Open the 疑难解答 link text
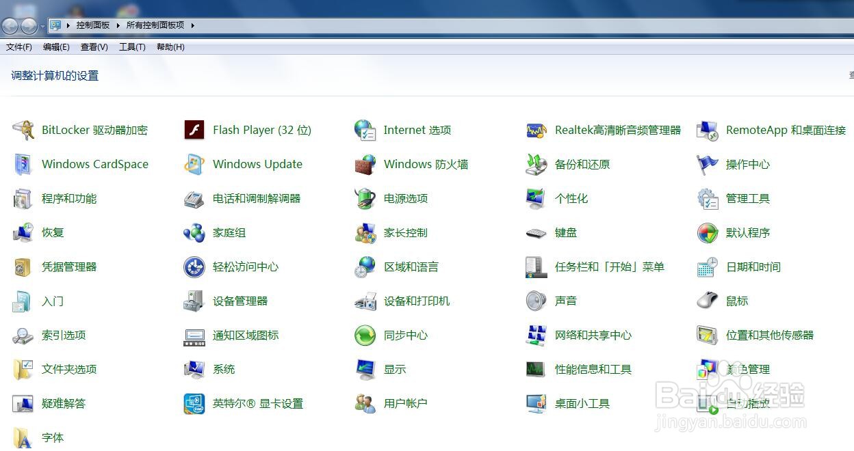The image size is (854, 451). click(64, 403)
